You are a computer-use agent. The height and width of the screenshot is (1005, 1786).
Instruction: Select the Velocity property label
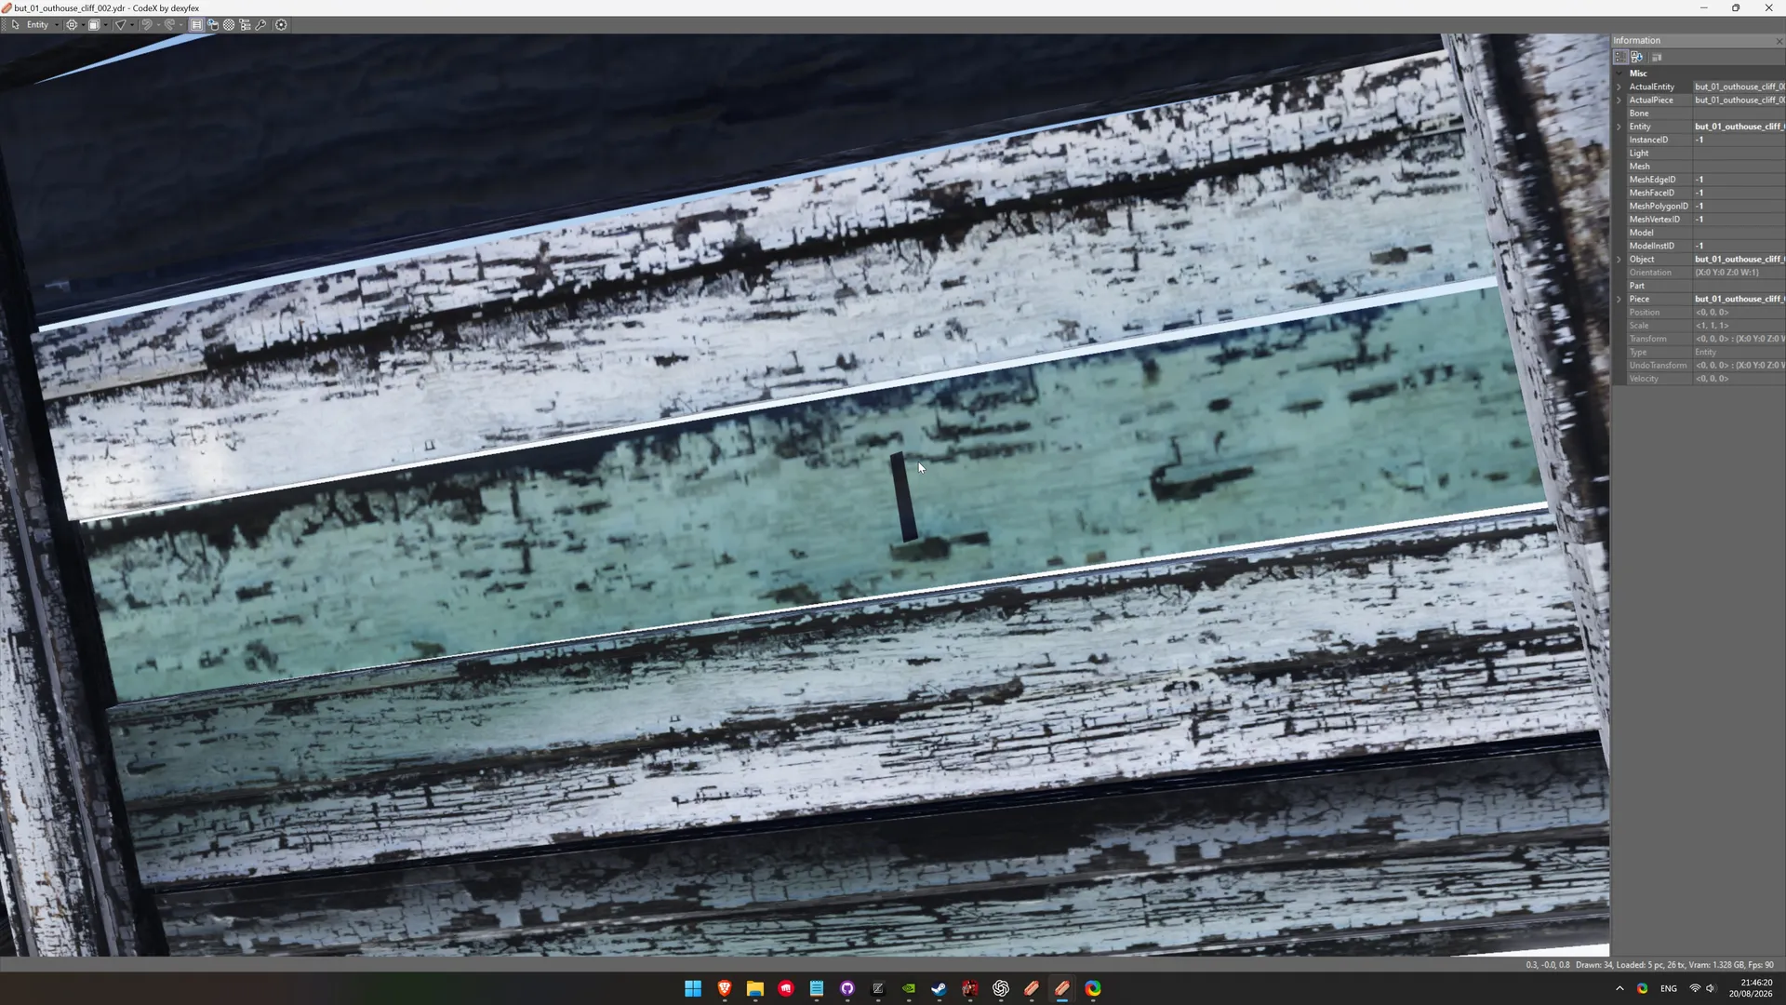click(1644, 379)
